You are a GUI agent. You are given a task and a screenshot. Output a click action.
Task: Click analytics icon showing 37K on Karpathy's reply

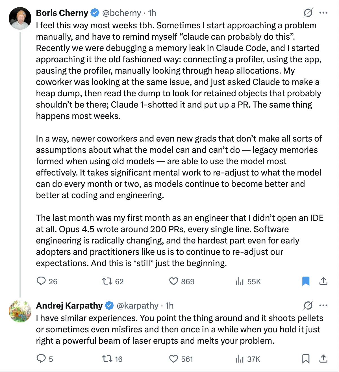pos(240,359)
